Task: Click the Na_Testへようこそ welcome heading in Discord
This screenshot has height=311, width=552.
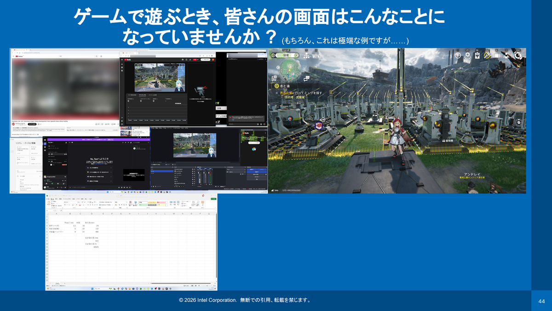Action: pyautogui.click(x=99, y=159)
